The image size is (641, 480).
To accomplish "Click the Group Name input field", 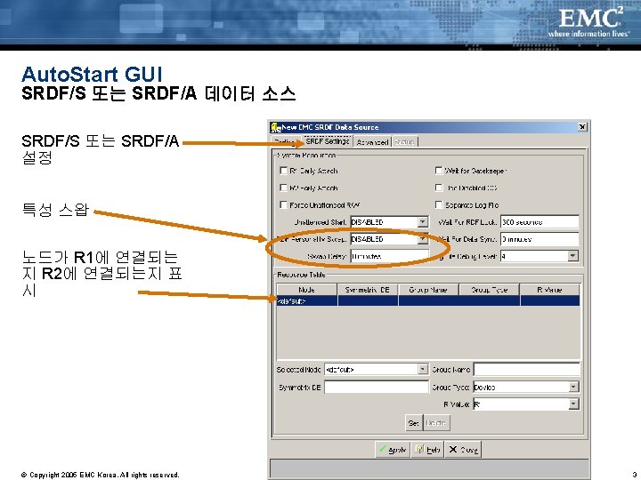I will pos(526,370).
